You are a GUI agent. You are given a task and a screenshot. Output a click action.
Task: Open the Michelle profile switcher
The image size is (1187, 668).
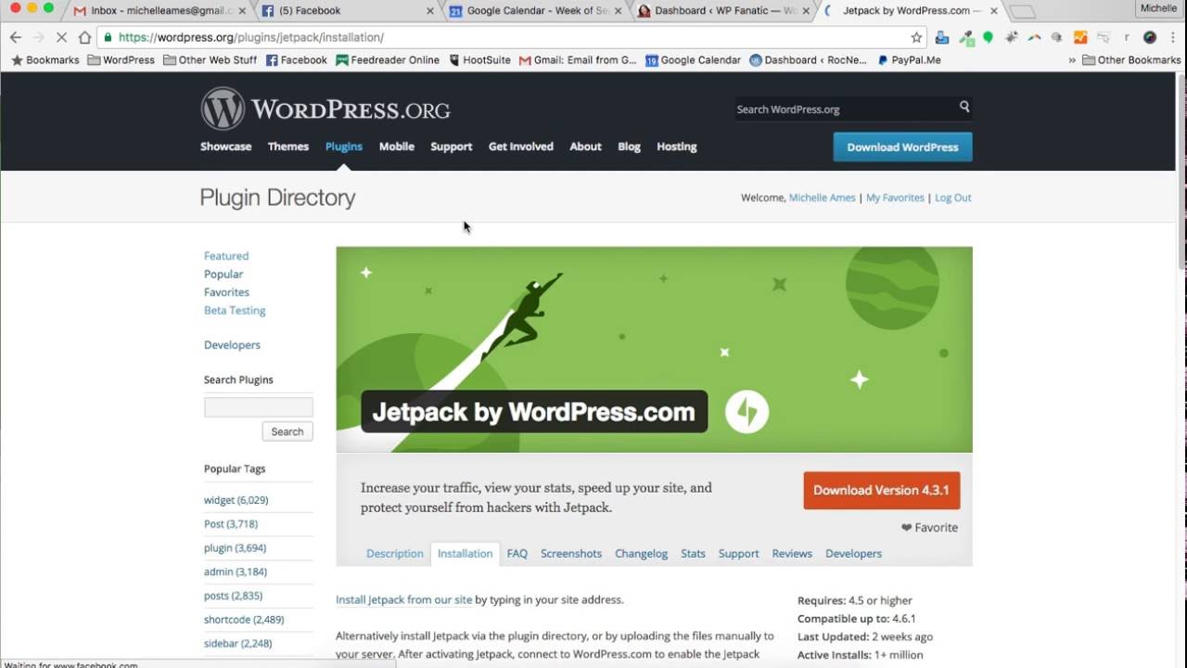1159,8
